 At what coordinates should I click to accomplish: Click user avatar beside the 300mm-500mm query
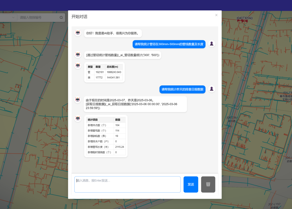[212, 44]
